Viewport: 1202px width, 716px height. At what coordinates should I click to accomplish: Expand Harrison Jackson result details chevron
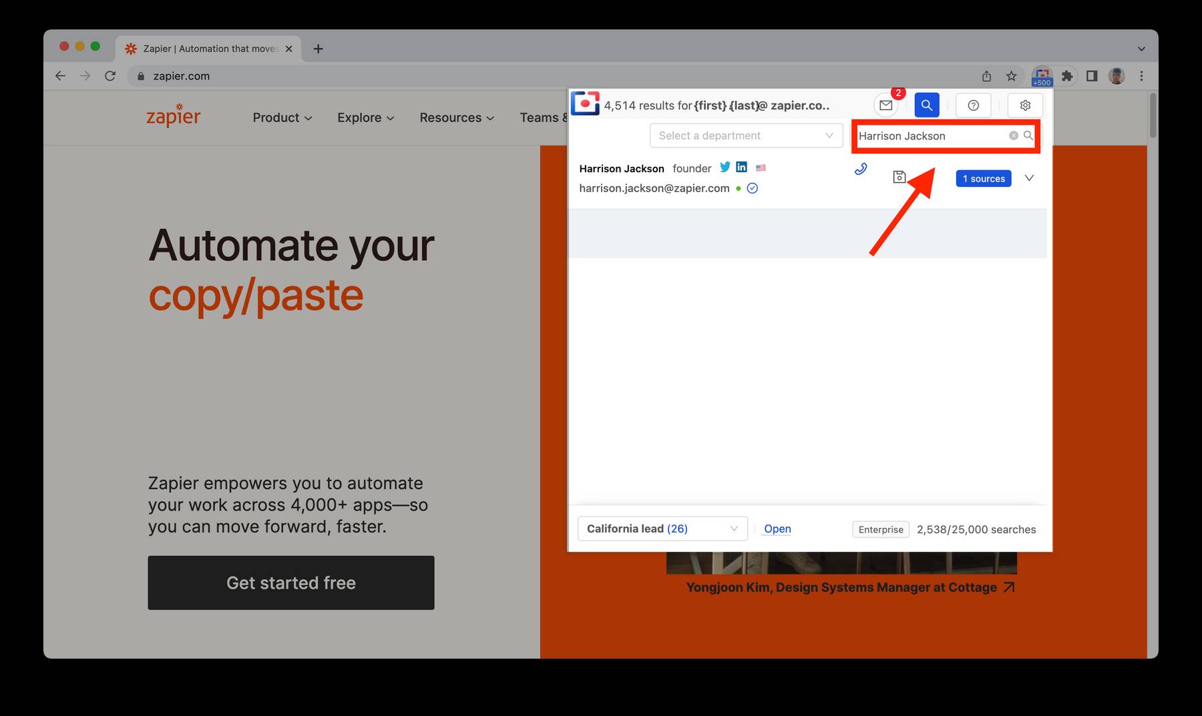point(1029,178)
